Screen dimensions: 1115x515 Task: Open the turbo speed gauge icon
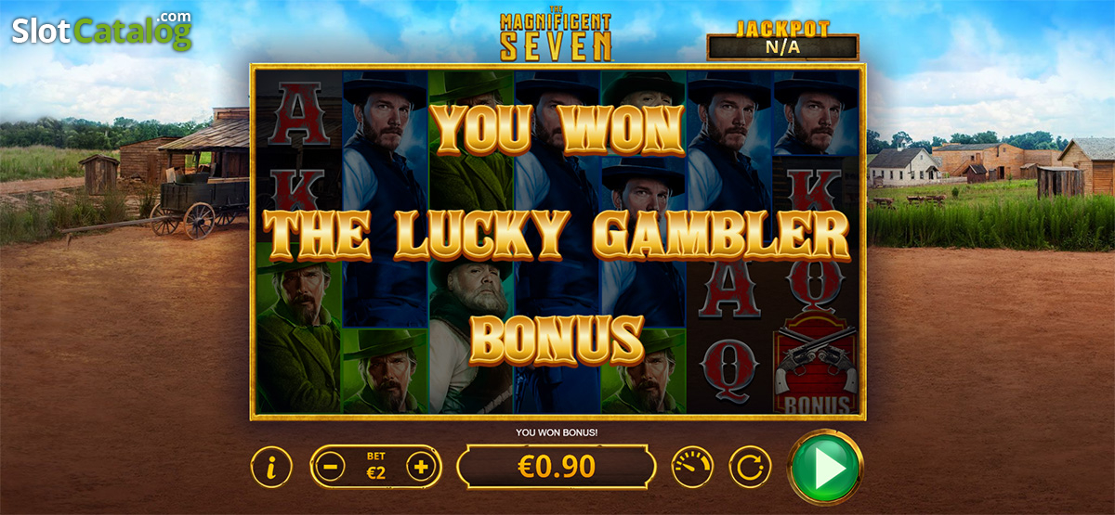[x=693, y=467]
